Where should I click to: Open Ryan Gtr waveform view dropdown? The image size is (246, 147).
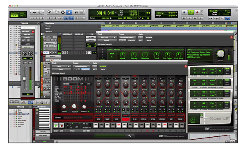50,43
